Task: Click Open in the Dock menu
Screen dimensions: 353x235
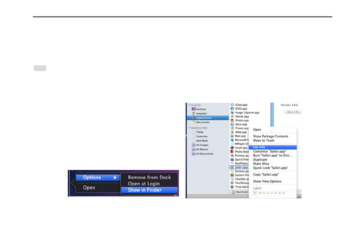Action: 89,187
